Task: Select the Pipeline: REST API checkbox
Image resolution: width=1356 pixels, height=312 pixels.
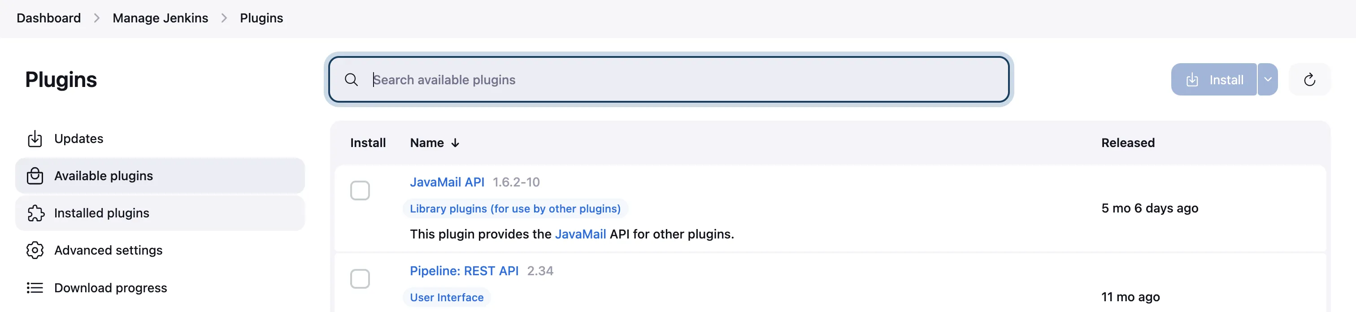Action: [361, 279]
